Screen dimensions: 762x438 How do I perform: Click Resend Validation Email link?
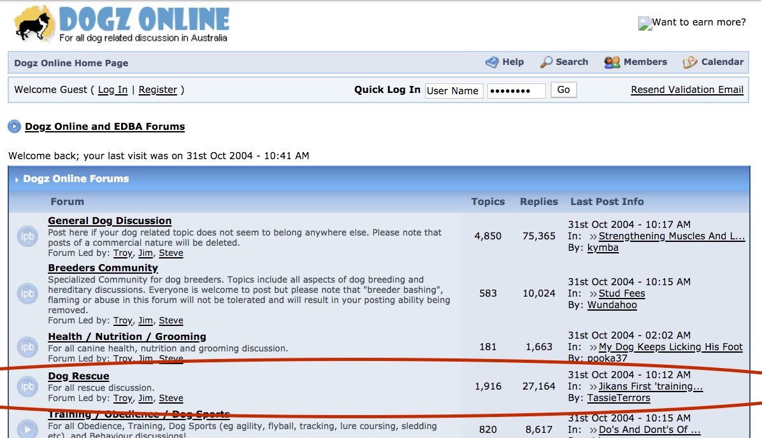tap(687, 90)
